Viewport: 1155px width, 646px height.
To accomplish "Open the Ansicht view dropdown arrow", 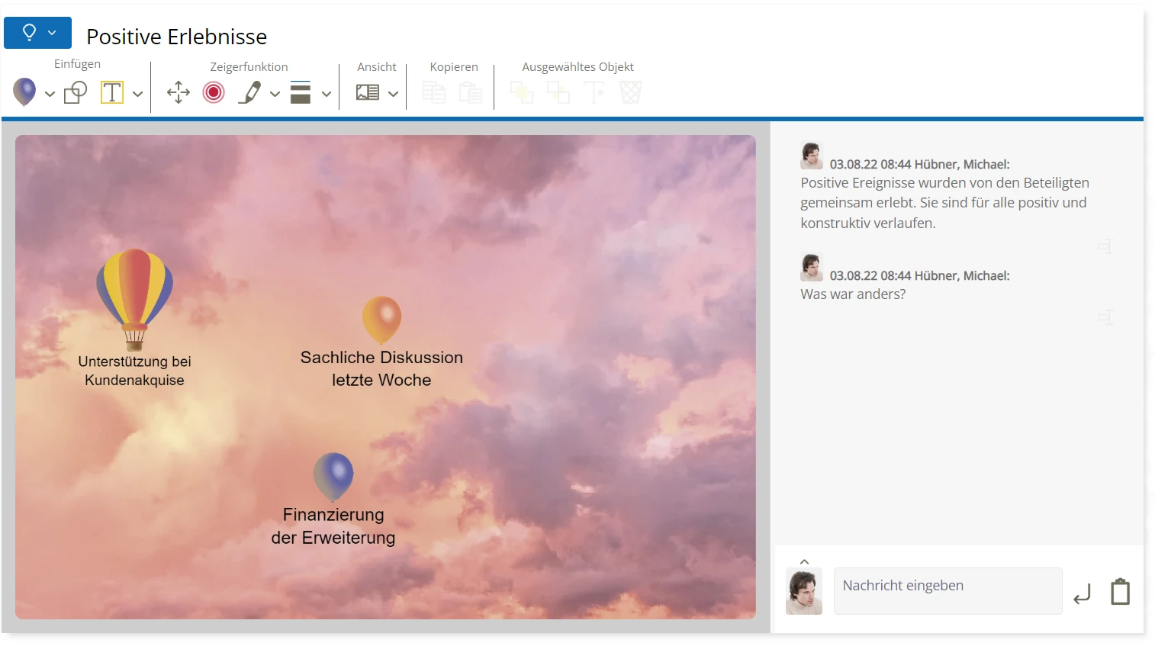I will (x=394, y=95).
